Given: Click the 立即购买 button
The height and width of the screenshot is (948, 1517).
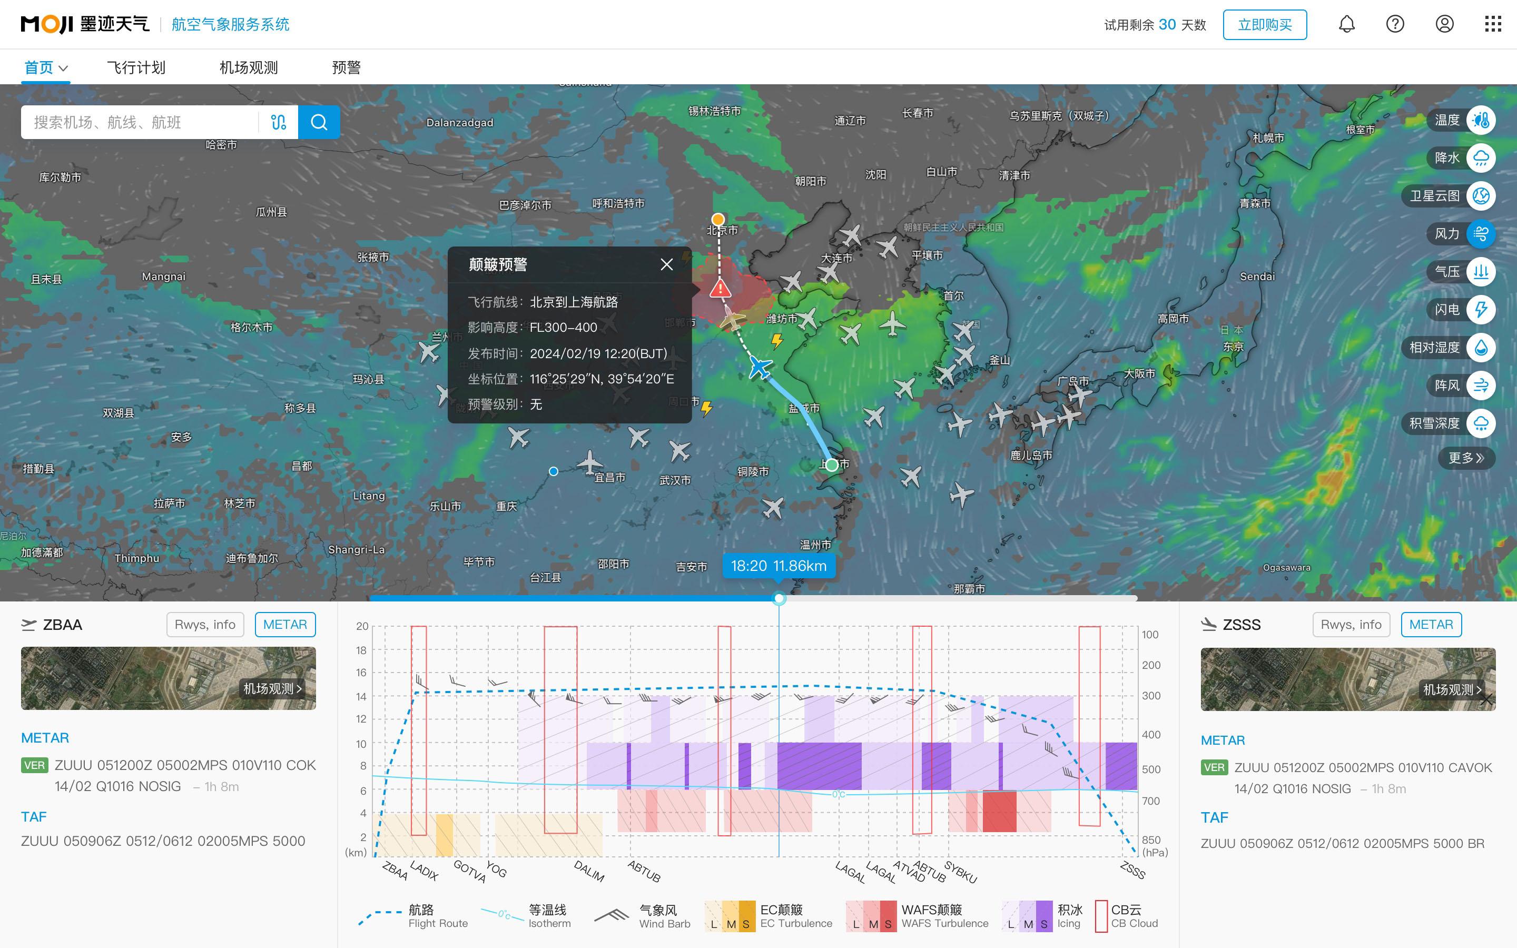Looking at the screenshot, I should click(x=1264, y=24).
